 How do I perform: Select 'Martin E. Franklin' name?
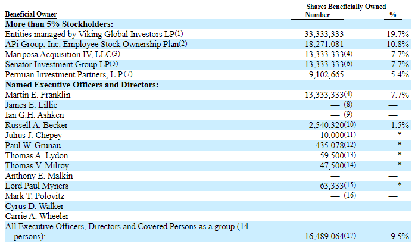click(x=38, y=95)
